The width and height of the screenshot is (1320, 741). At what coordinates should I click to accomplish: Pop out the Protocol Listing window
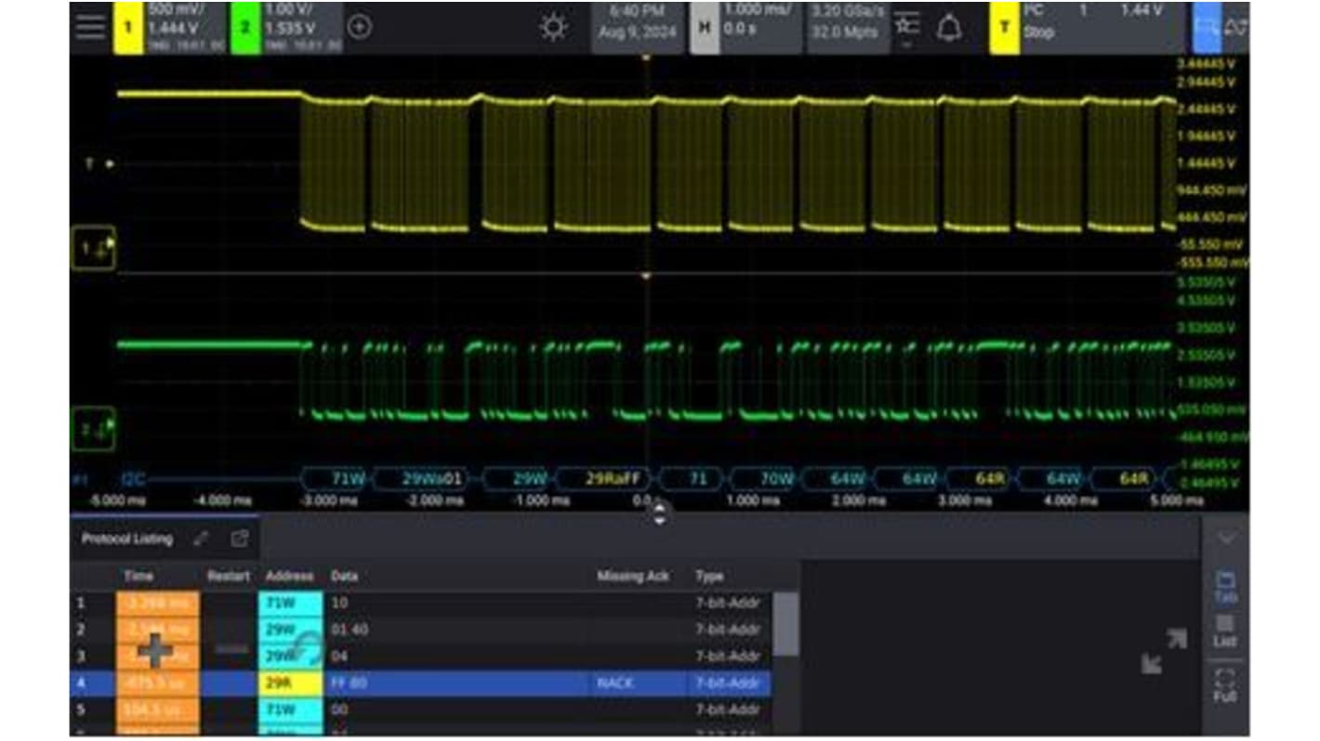point(240,539)
